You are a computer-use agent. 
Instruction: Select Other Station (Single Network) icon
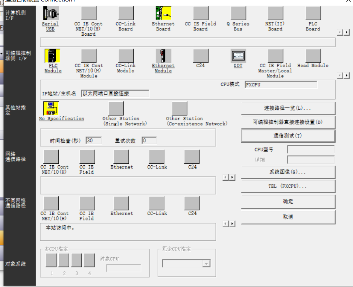coord(116,109)
